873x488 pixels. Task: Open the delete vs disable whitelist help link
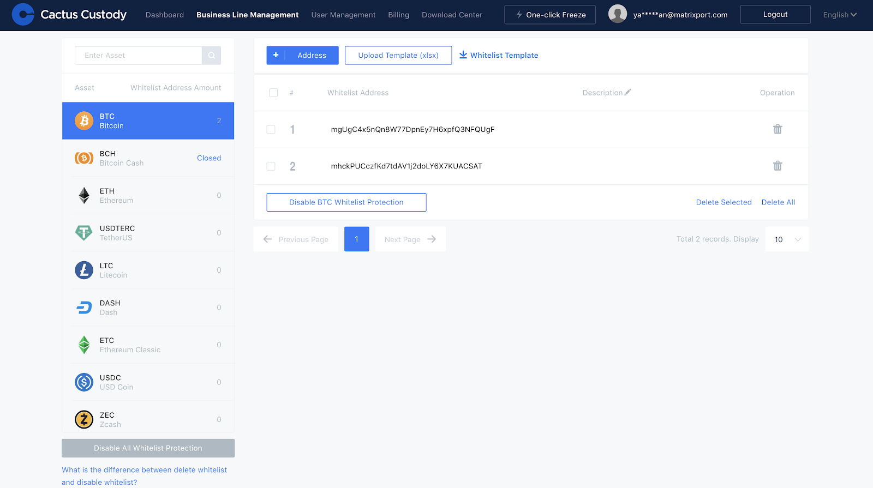coord(144,476)
